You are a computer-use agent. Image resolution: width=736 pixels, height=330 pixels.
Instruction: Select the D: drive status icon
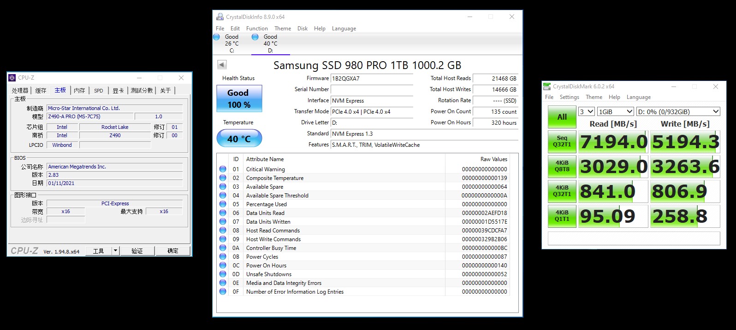[255, 37]
